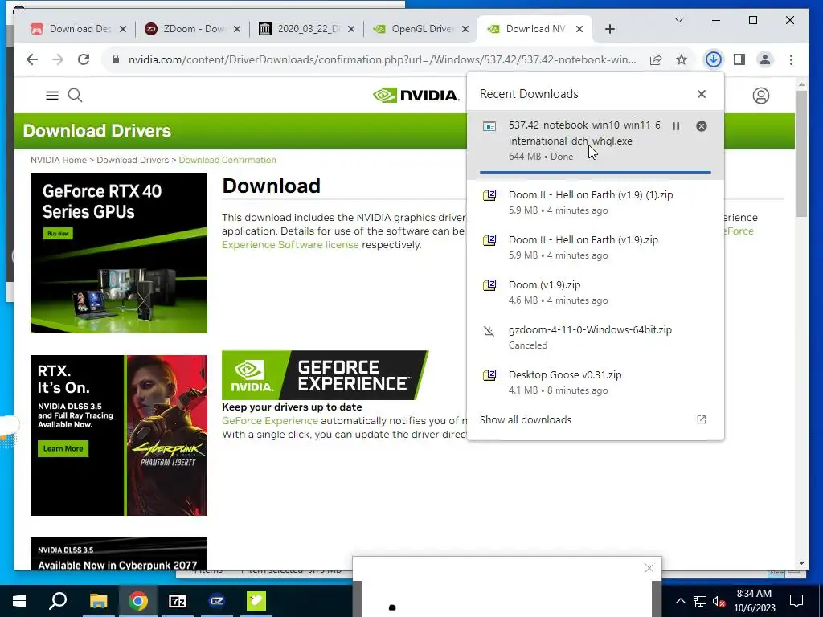Open the taskbar clock showing 8:34 AM

pyautogui.click(x=754, y=601)
